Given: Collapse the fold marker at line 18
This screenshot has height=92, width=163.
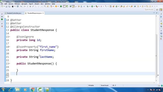Looking at the screenshot, I should click(10, 47).
